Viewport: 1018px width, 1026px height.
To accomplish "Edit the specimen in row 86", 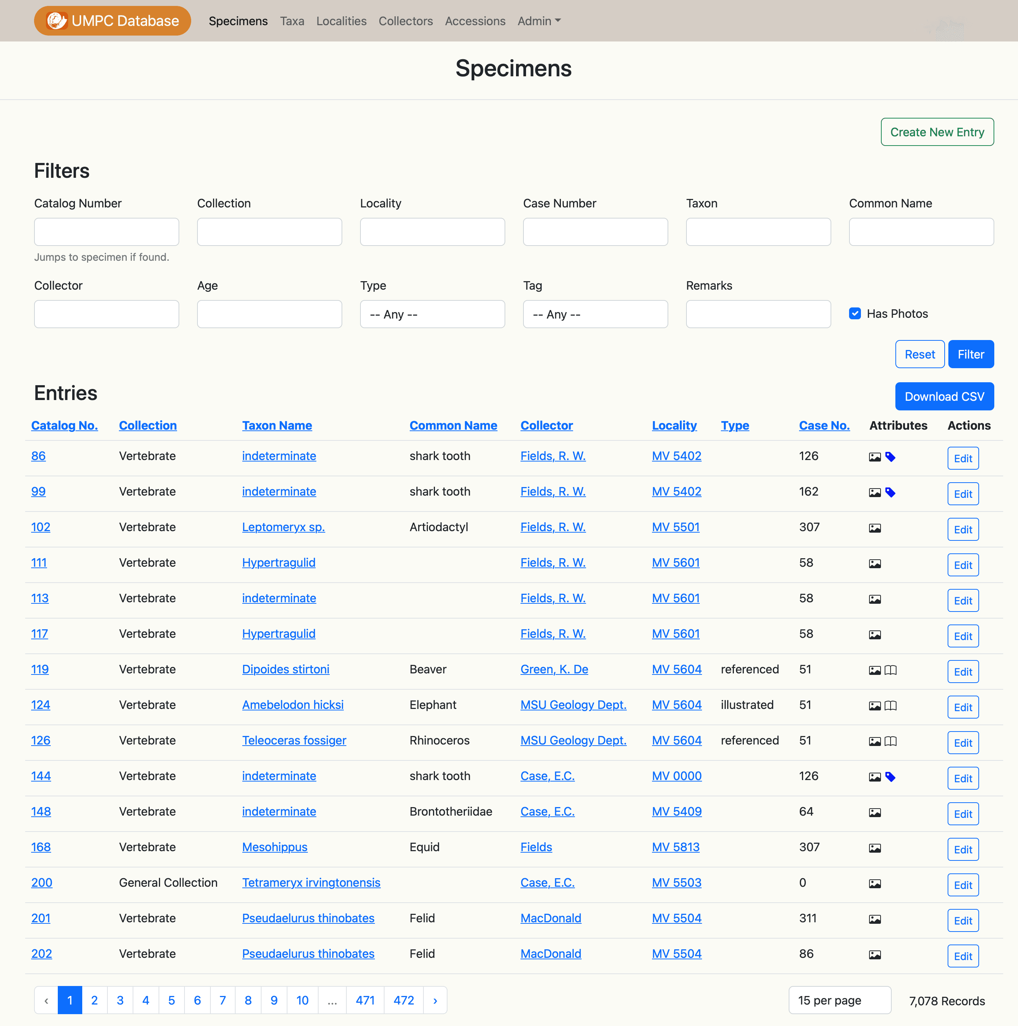I will (x=963, y=458).
